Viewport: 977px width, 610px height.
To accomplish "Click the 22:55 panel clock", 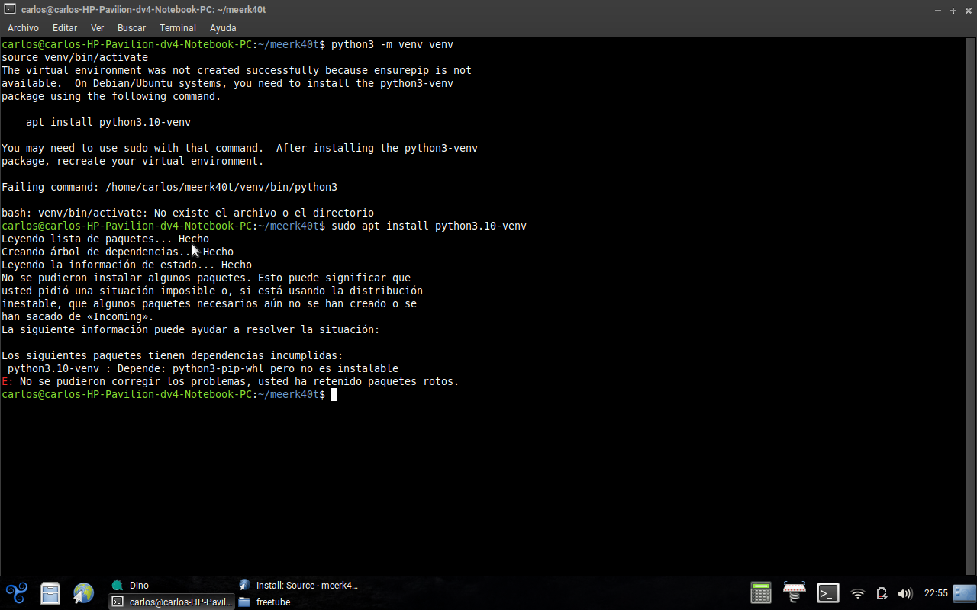I will [936, 593].
